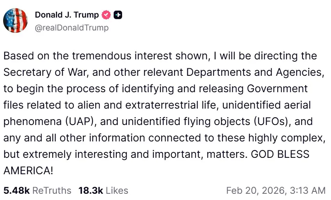Click the "GOD BLESS" text in the post
This screenshot has height=200, width=331.
pos(280,154)
